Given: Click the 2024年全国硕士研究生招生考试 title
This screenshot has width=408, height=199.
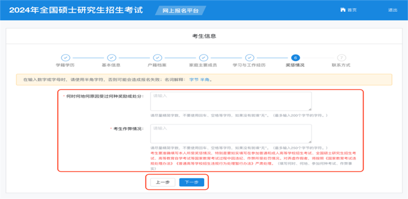Looking at the screenshot, I should click(x=76, y=10).
